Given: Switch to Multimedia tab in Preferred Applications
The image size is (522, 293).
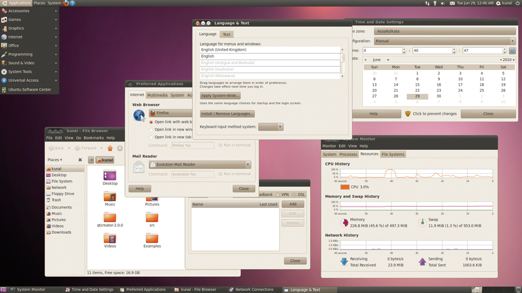Looking at the screenshot, I should point(157,95).
